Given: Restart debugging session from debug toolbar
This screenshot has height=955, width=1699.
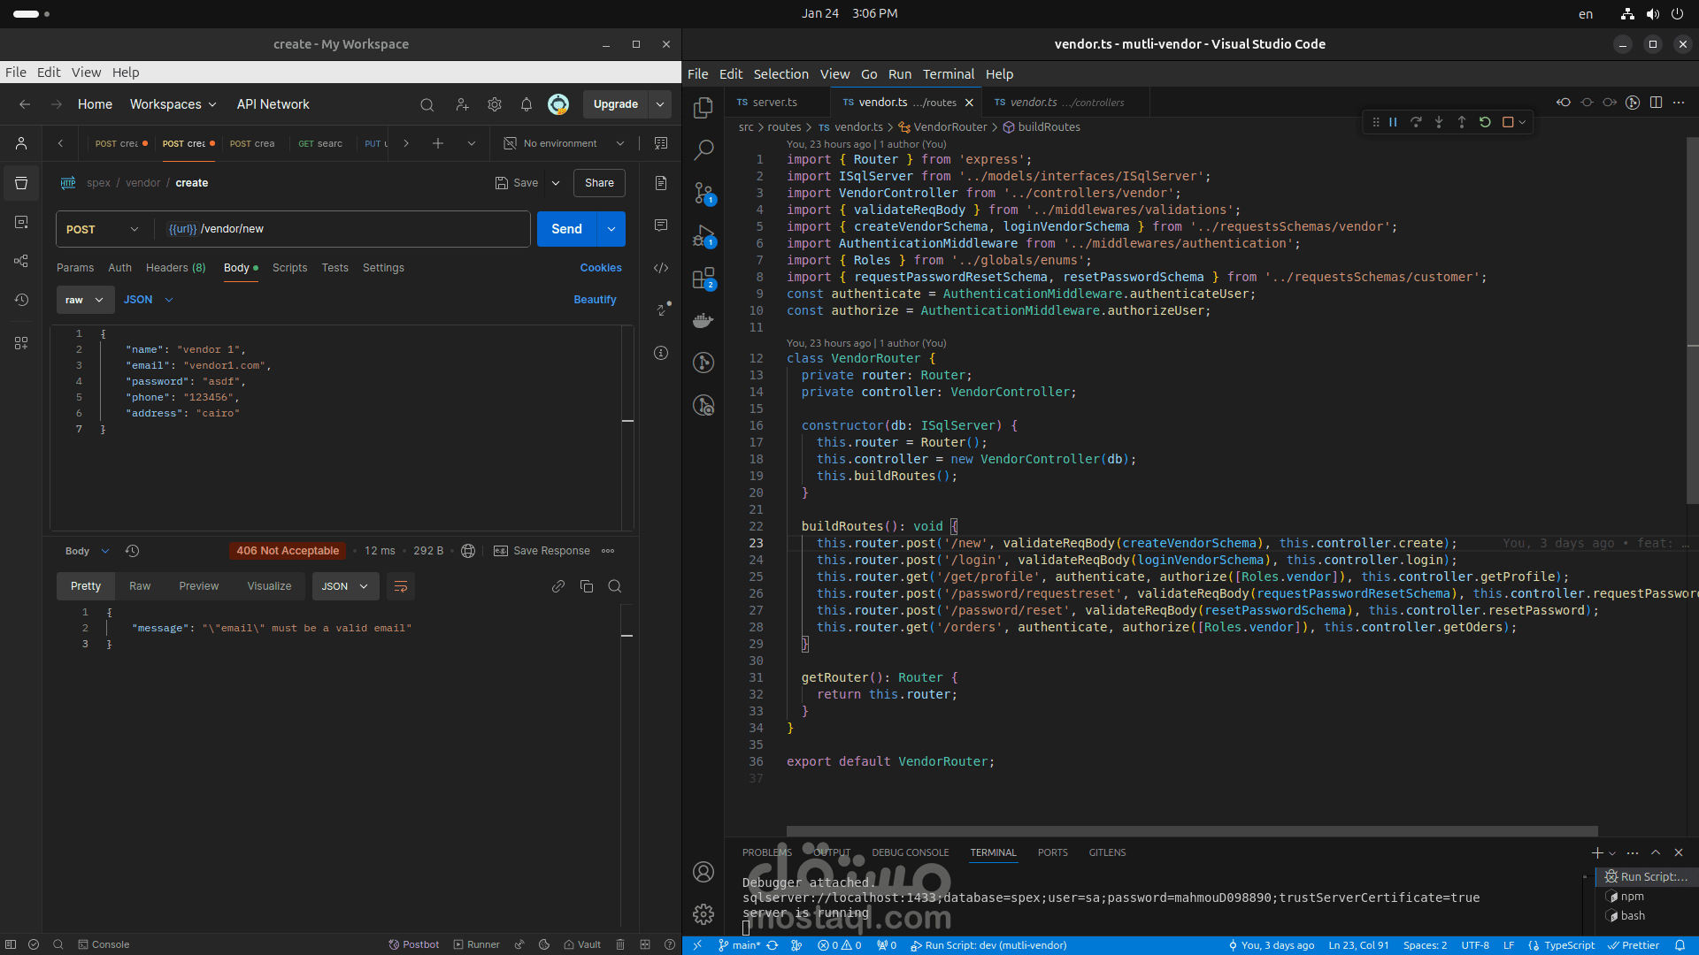Looking at the screenshot, I should 1485,122.
